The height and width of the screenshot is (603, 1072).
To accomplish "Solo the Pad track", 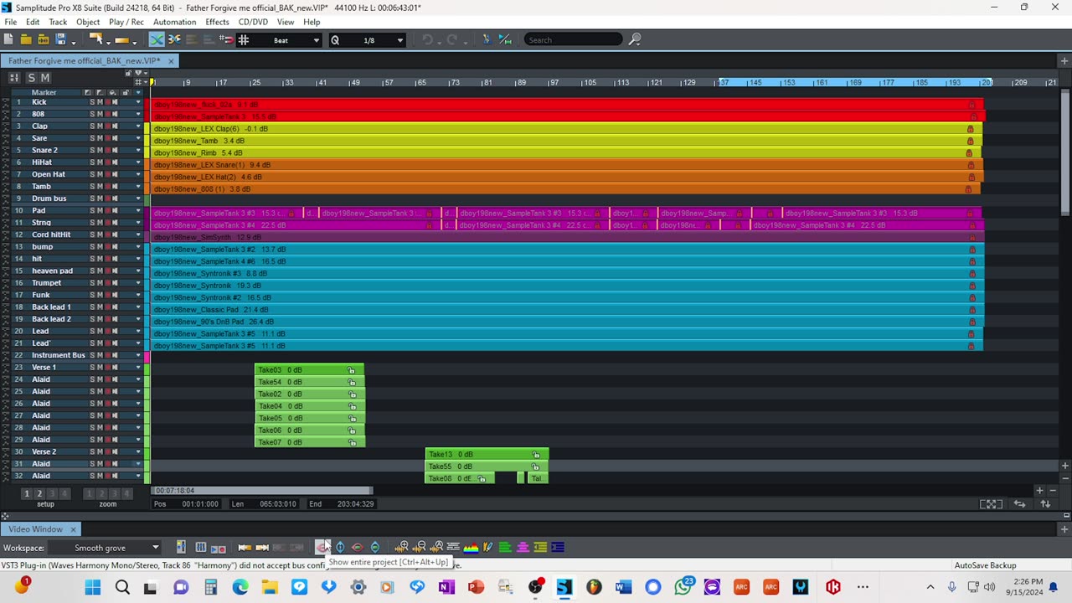I will [92, 211].
